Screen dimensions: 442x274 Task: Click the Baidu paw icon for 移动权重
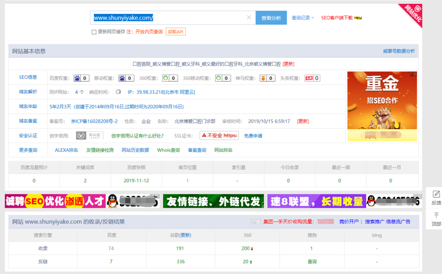122,78
